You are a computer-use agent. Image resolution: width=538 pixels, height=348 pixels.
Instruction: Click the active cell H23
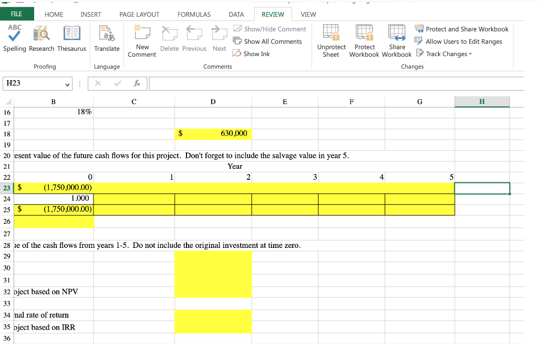[482, 188]
